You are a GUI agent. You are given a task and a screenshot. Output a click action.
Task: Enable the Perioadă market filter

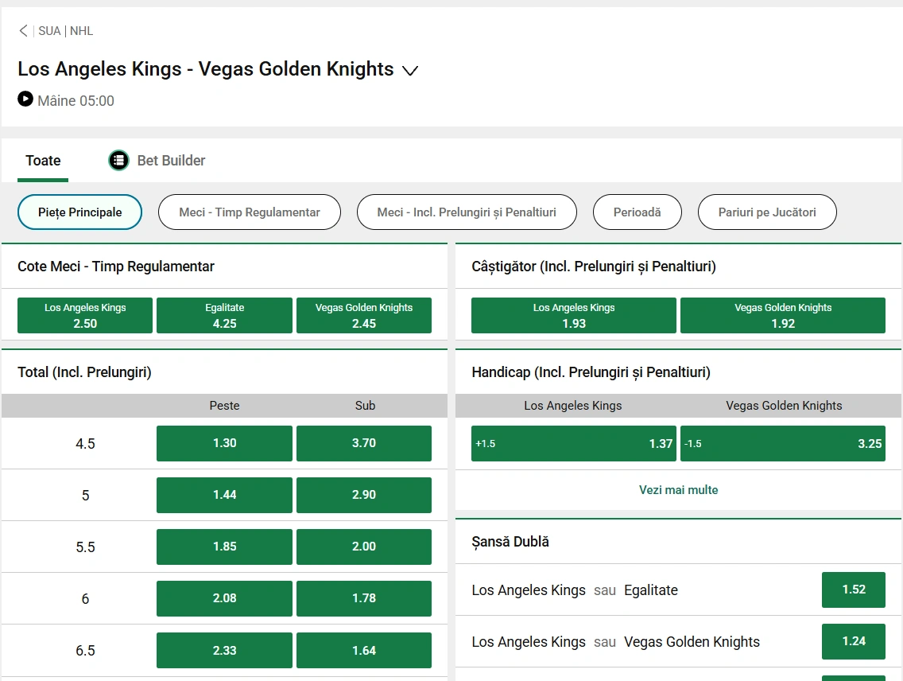(637, 212)
